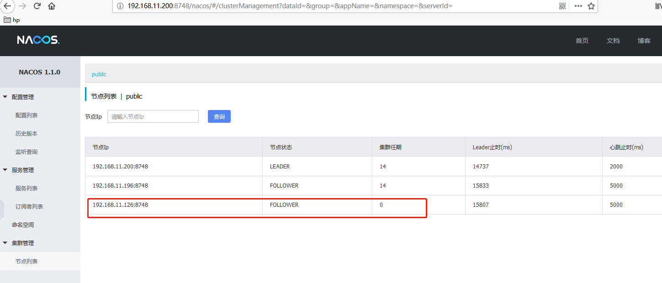Collapse the 配置管理 menu arrow
The height and width of the screenshot is (283, 662).
pos(5,97)
